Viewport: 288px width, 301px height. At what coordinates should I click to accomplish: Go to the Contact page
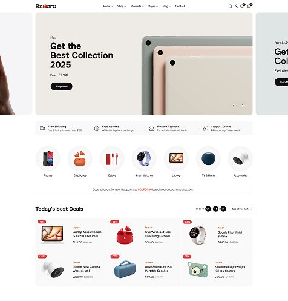(180, 6)
